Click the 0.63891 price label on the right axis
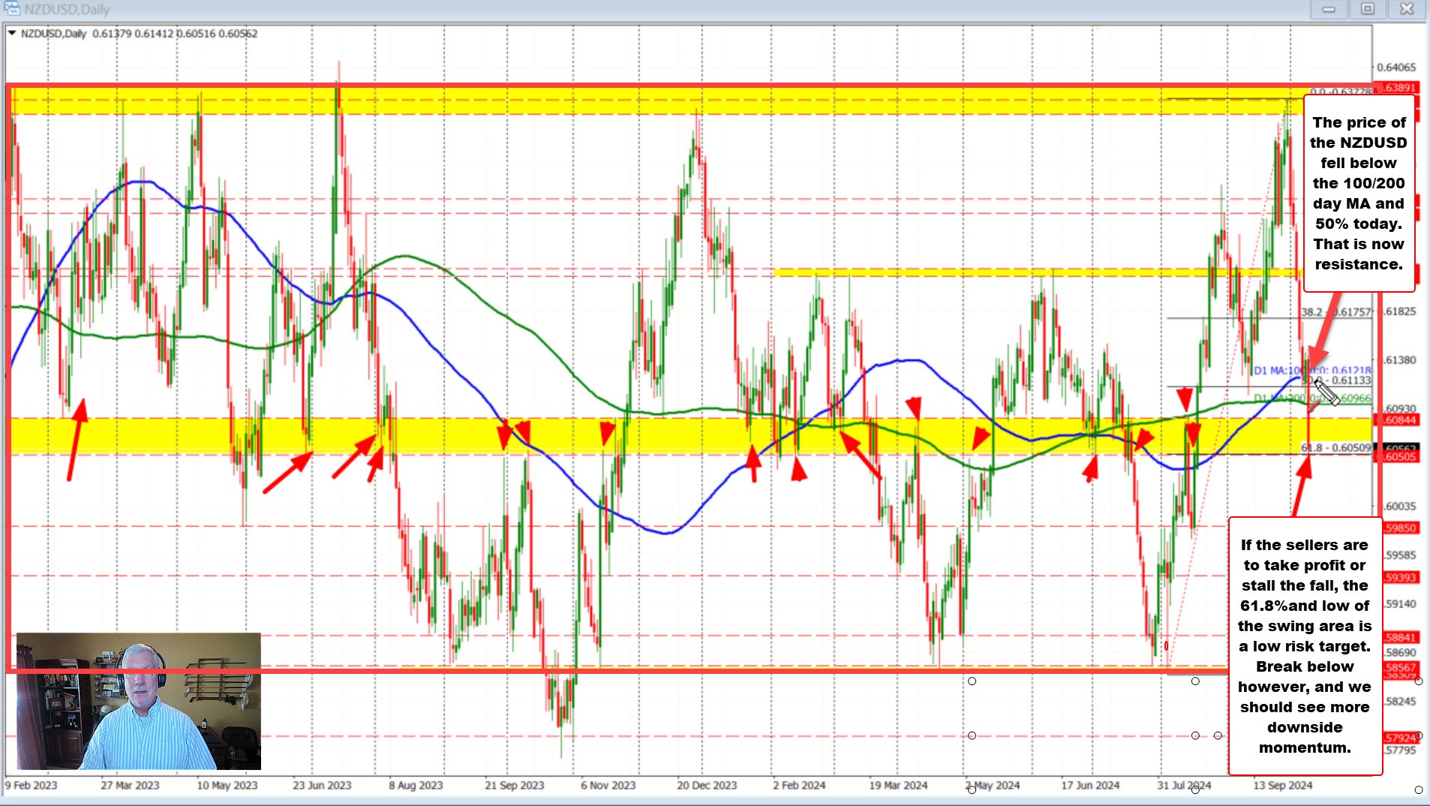This screenshot has width=1430, height=806. click(1398, 87)
